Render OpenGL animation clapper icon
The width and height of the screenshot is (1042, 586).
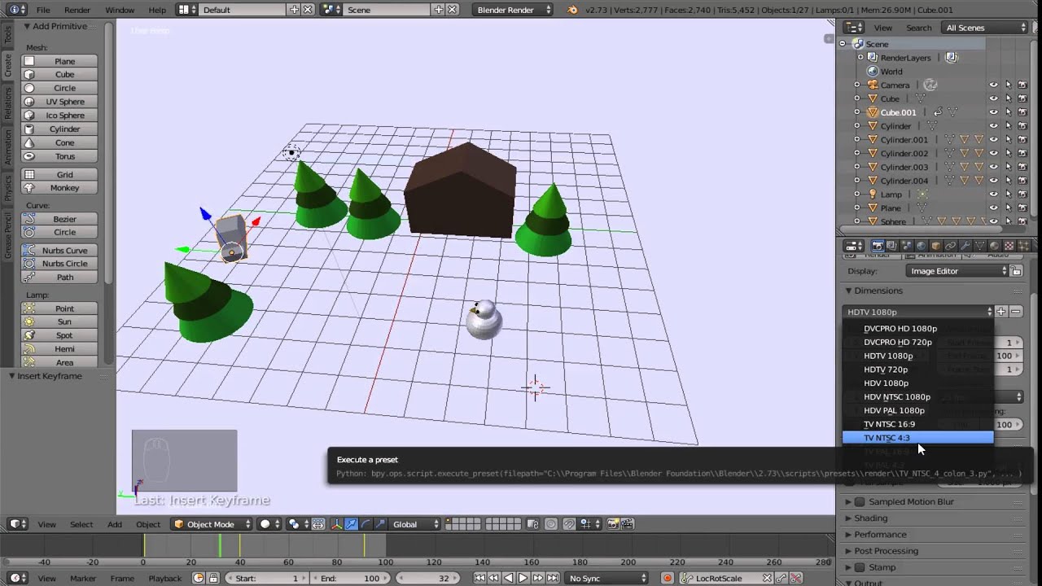coord(628,524)
